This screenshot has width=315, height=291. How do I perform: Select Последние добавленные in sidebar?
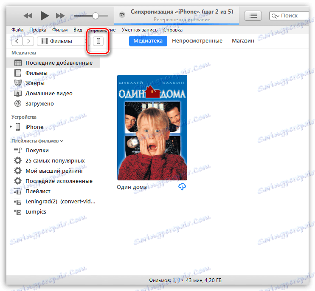[53, 63]
